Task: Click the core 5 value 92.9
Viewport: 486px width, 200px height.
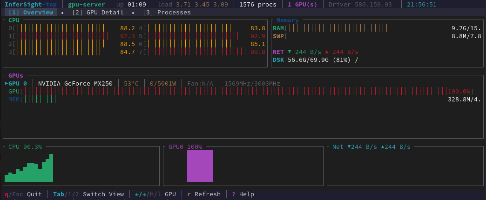Action: click(x=258, y=36)
